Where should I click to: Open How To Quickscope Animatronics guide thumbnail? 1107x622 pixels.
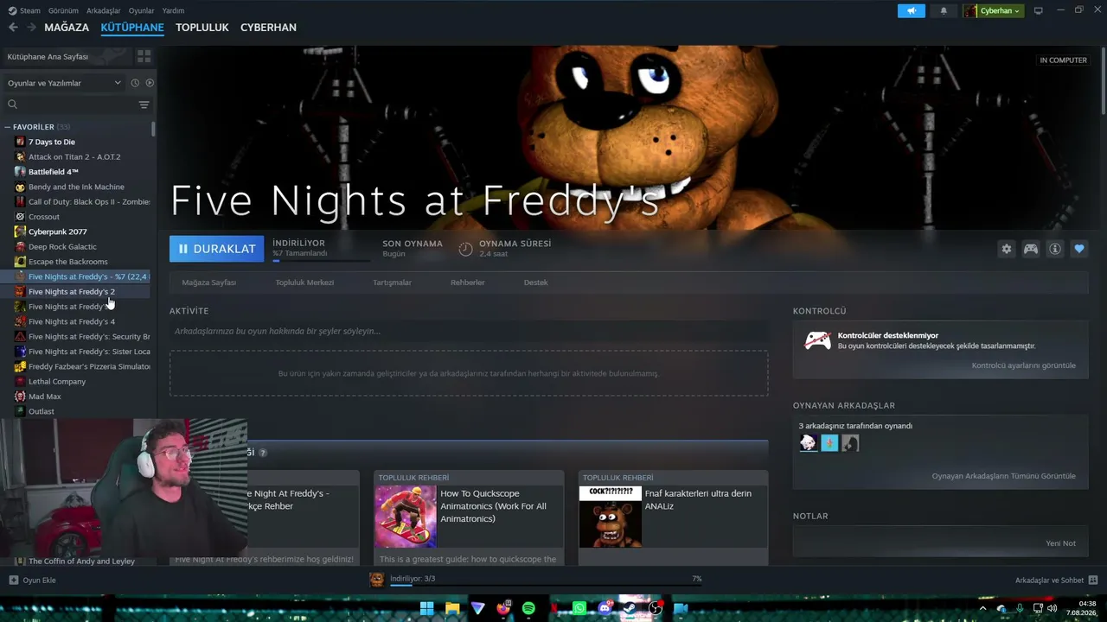click(406, 517)
